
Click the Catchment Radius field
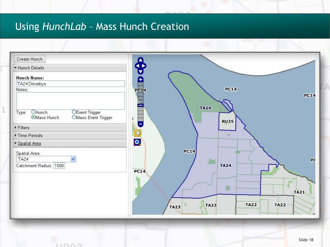[59, 166]
